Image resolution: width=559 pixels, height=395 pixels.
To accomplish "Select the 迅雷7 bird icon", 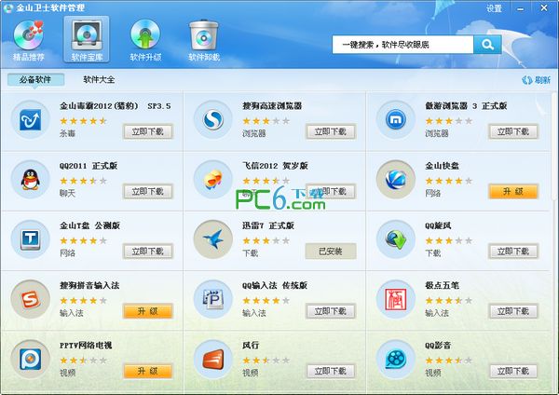I will pyautogui.click(x=213, y=239).
